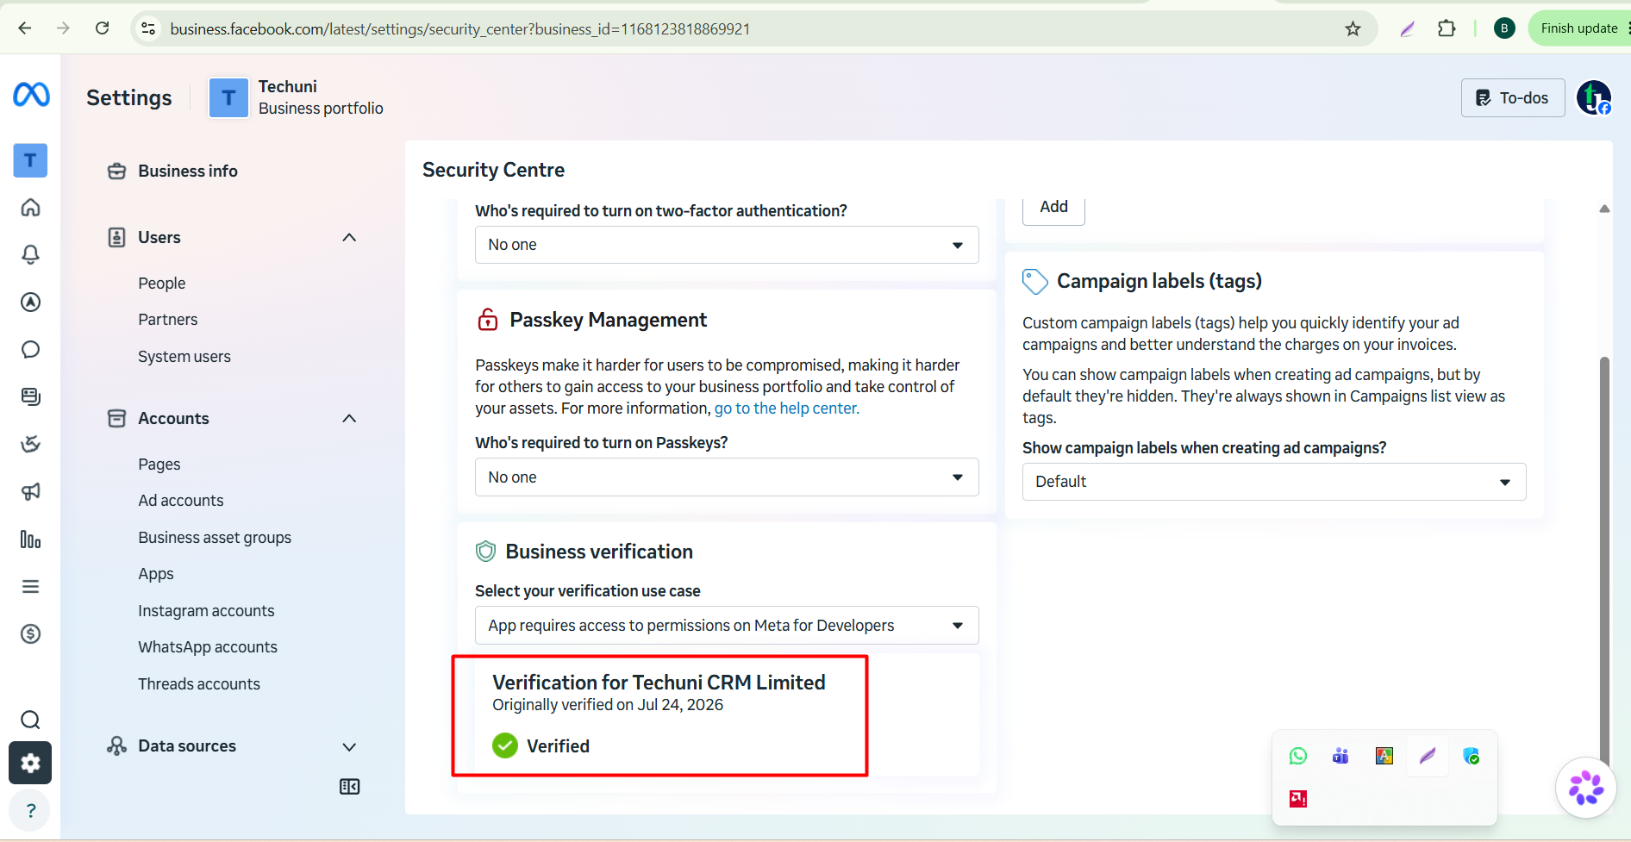Open the profile avatar at top right
The height and width of the screenshot is (842, 1631).
[1593, 97]
